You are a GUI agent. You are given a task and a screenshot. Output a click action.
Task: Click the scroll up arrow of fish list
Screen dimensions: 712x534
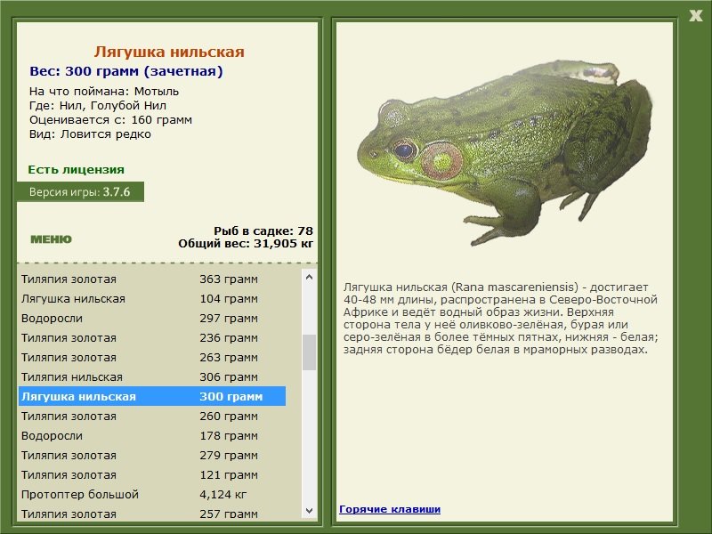point(309,277)
